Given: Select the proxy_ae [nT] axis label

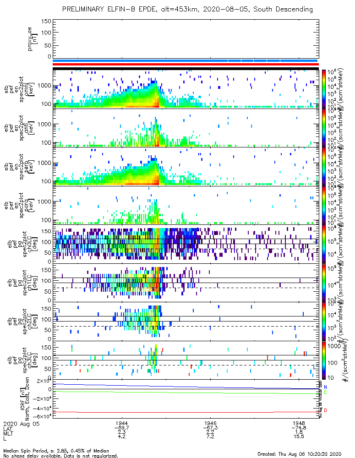Looking at the screenshot, I should pyautogui.click(x=32, y=39).
